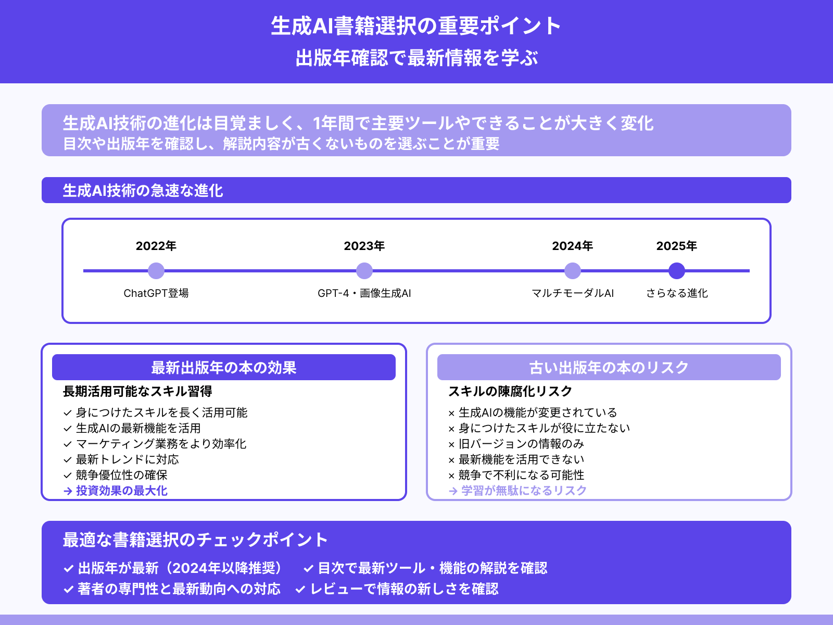The width and height of the screenshot is (833, 625).
Task: Click the 長期活用可能なスキル習得 subheading
Action: point(137,391)
